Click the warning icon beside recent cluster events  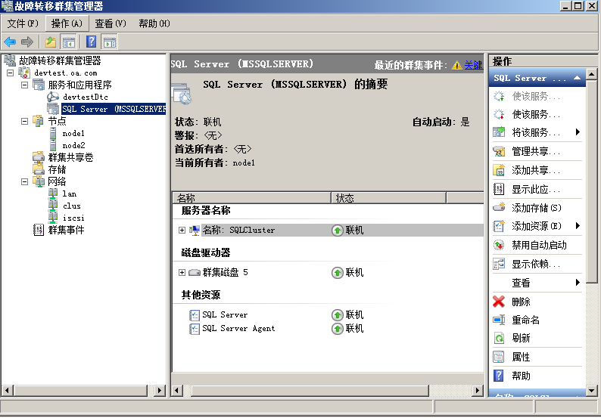click(x=457, y=65)
